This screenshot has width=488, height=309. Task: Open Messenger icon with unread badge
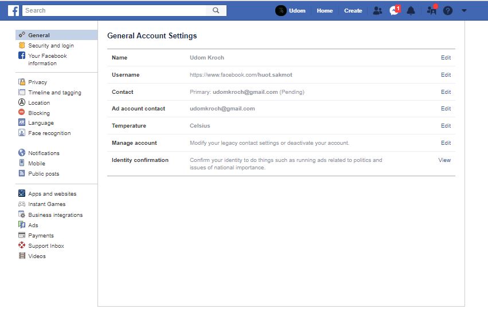(x=394, y=10)
